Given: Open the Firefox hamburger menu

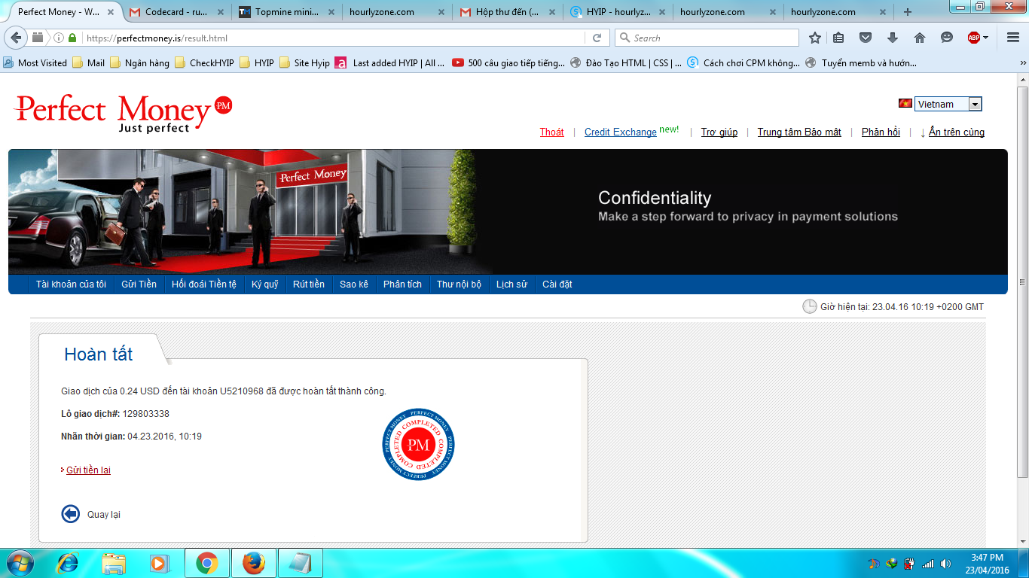Looking at the screenshot, I should pyautogui.click(x=1012, y=38).
